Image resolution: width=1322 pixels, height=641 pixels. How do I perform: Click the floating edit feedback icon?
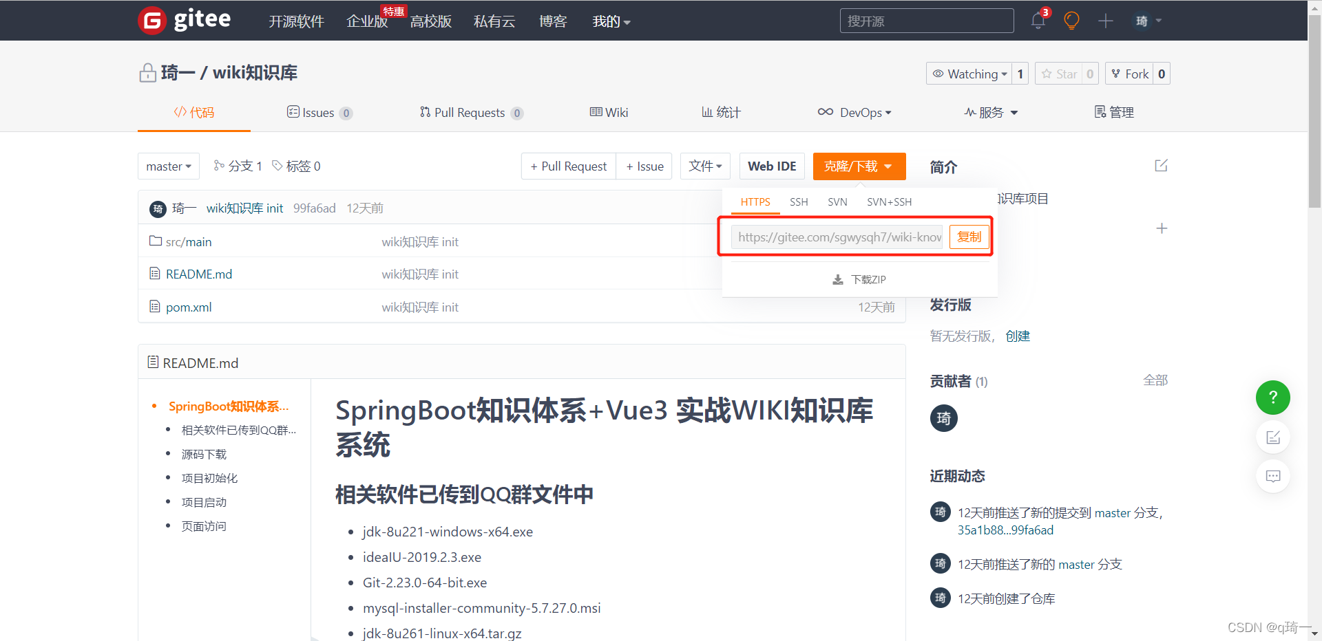click(1273, 437)
